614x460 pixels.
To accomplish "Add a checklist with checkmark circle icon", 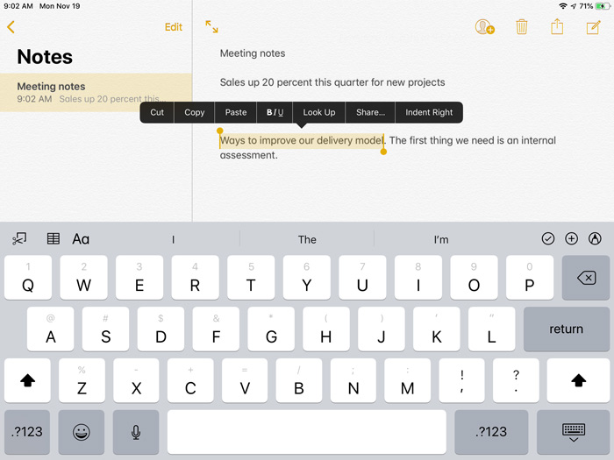I will pos(548,238).
